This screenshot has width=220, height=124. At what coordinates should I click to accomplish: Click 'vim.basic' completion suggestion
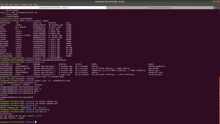pos(16,85)
